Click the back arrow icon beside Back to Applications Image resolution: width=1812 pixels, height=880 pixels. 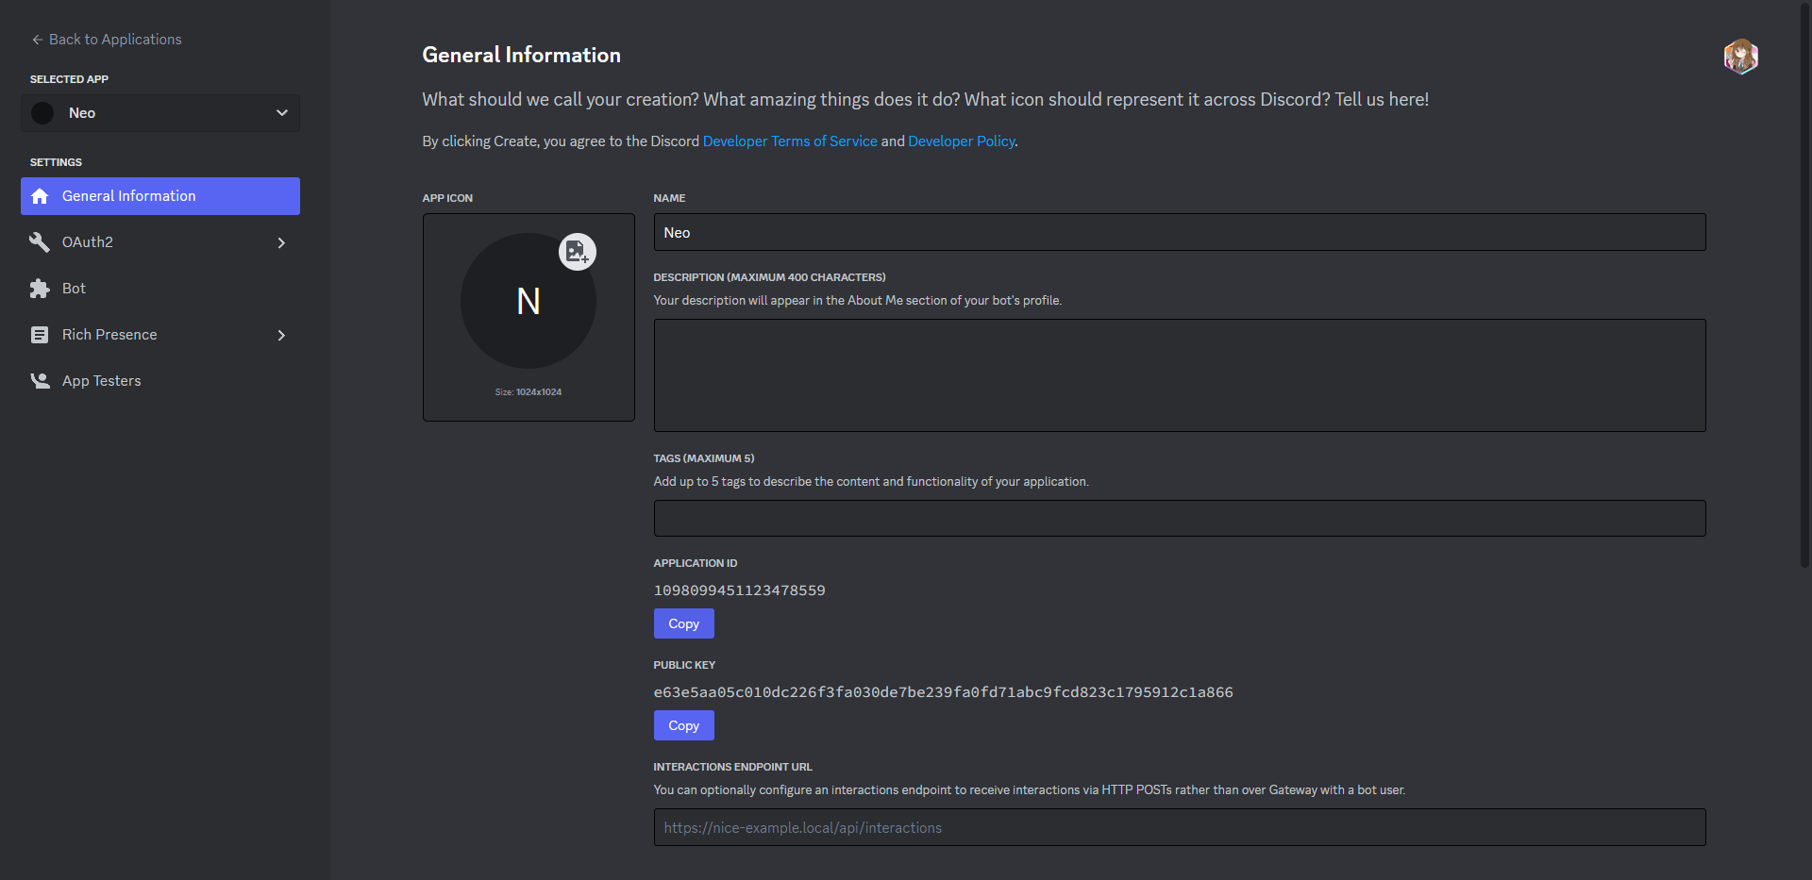(x=38, y=40)
